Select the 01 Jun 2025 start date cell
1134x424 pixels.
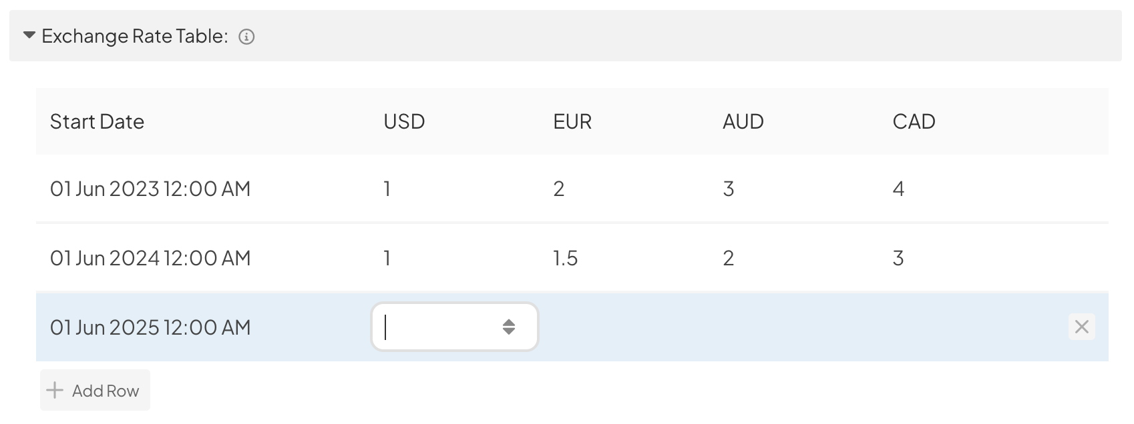point(150,327)
